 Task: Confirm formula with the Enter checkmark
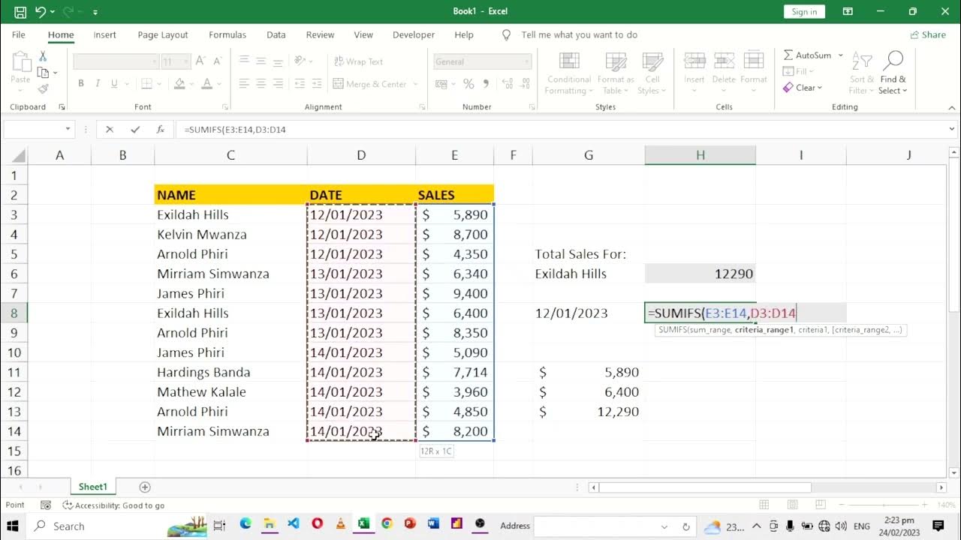click(135, 130)
